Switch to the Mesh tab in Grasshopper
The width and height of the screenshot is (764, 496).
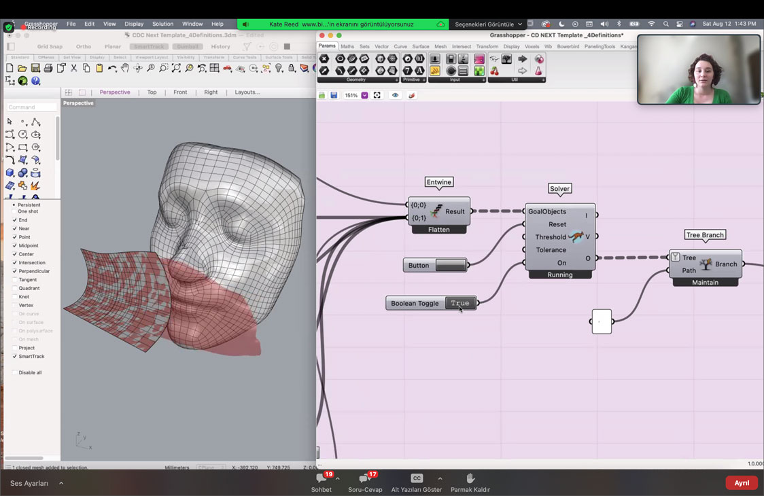440,46
